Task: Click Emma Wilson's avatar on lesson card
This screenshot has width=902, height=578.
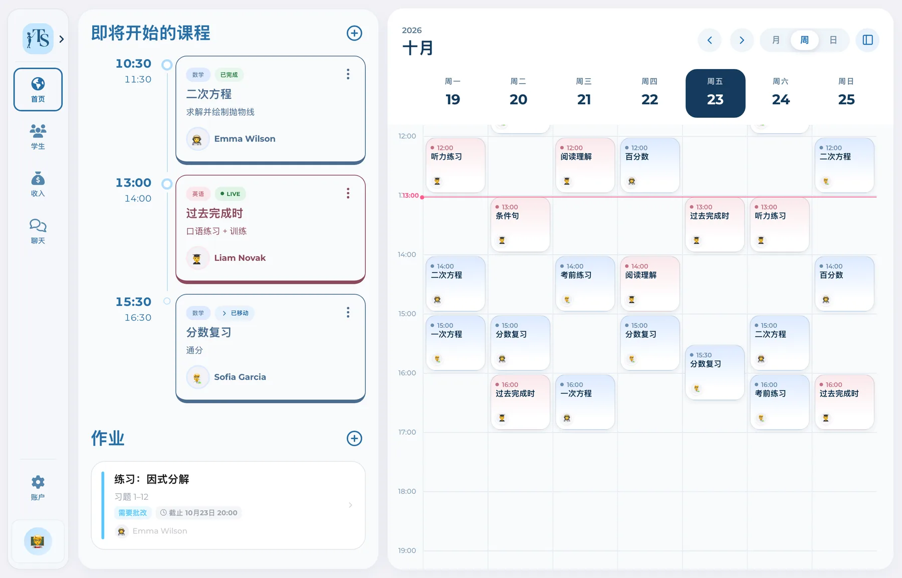Action: 197,139
